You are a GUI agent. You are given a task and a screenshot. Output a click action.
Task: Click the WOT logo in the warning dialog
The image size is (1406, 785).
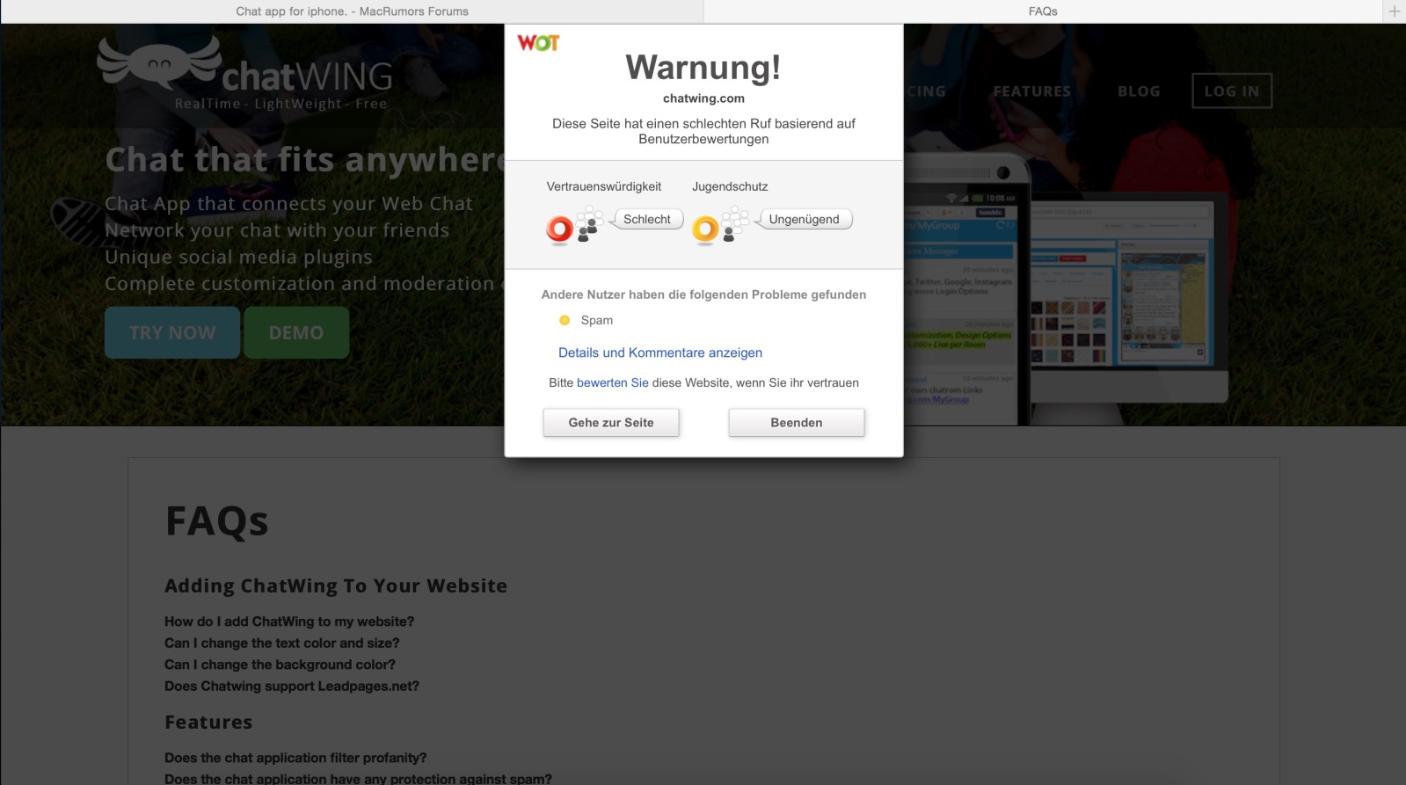pos(538,43)
